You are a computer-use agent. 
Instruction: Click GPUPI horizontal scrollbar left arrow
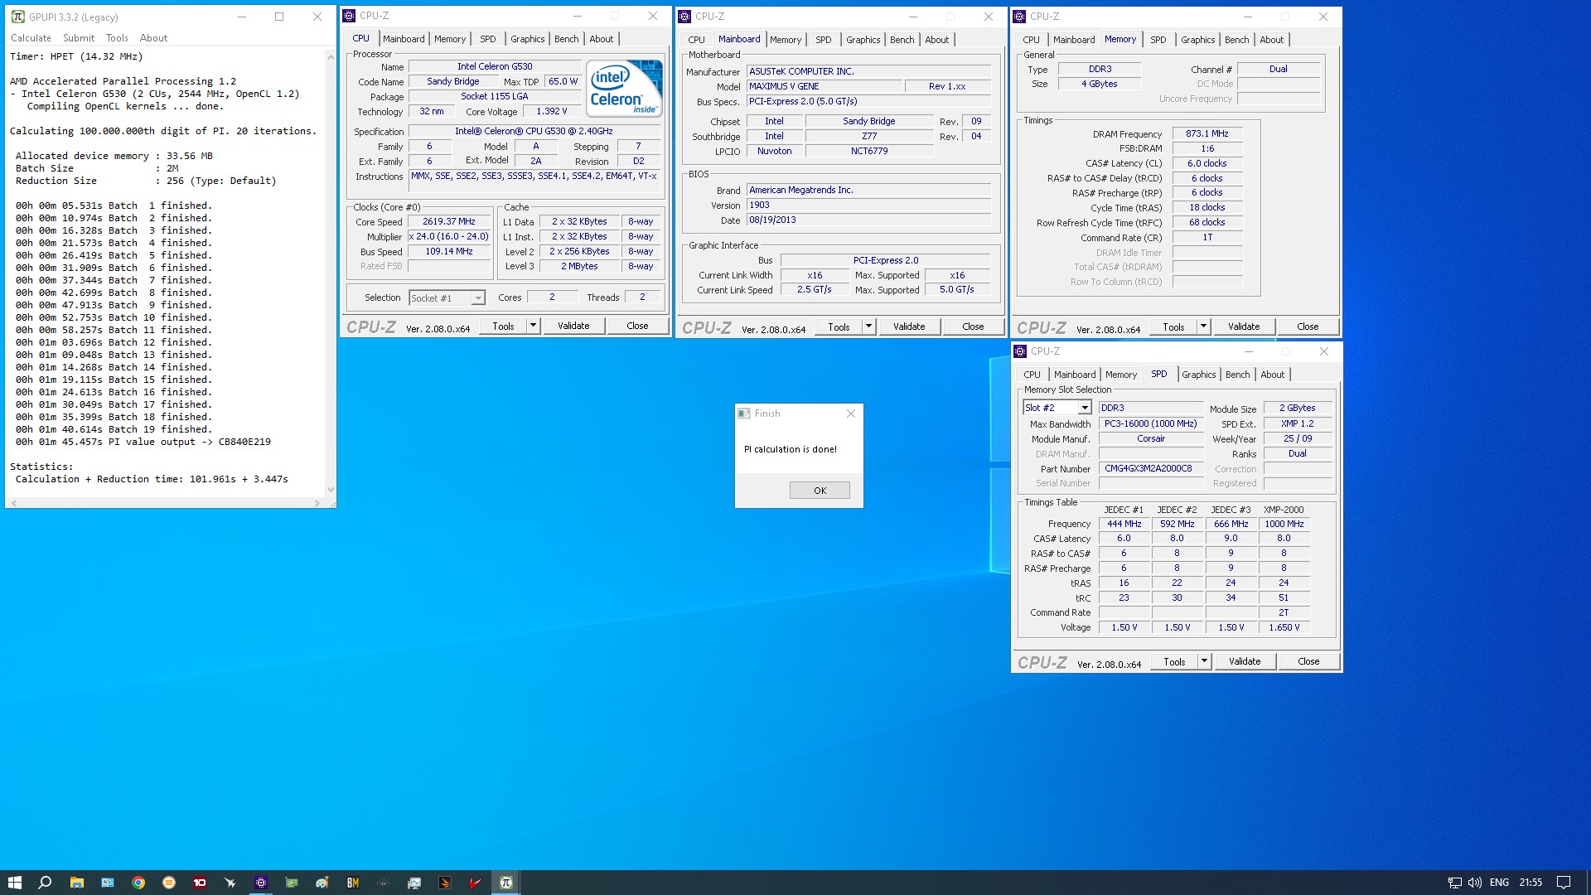[14, 503]
